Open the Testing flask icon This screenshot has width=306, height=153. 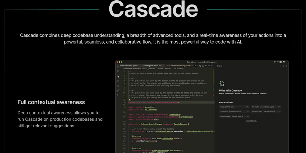click(x=118, y=95)
